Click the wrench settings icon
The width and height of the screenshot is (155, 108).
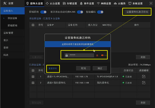pyautogui.click(x=5, y=3)
